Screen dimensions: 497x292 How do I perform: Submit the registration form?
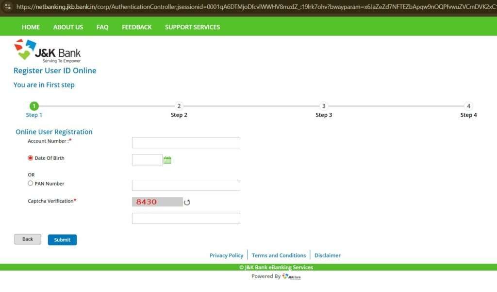[x=62, y=240]
